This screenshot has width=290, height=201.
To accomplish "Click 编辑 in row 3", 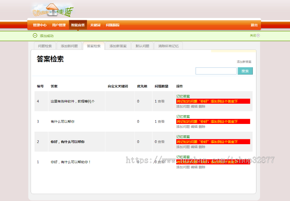I will [x=194, y=127].
